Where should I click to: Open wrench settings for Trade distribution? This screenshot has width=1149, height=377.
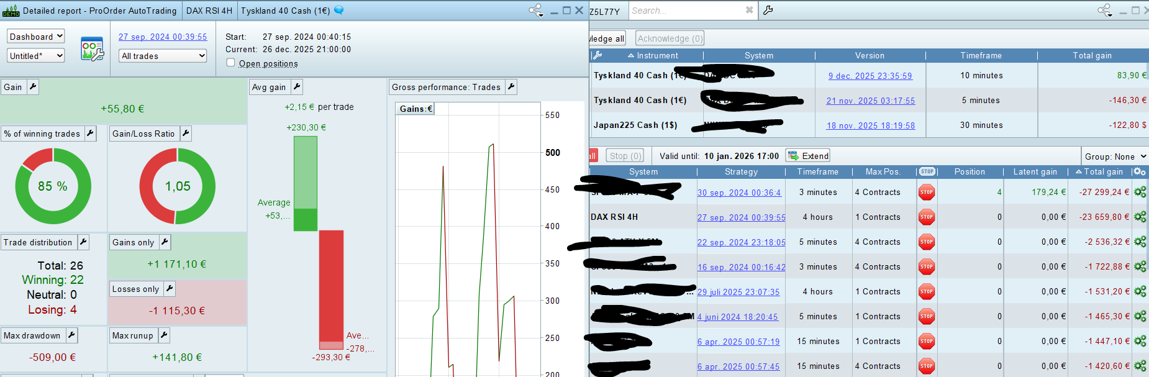click(x=83, y=242)
